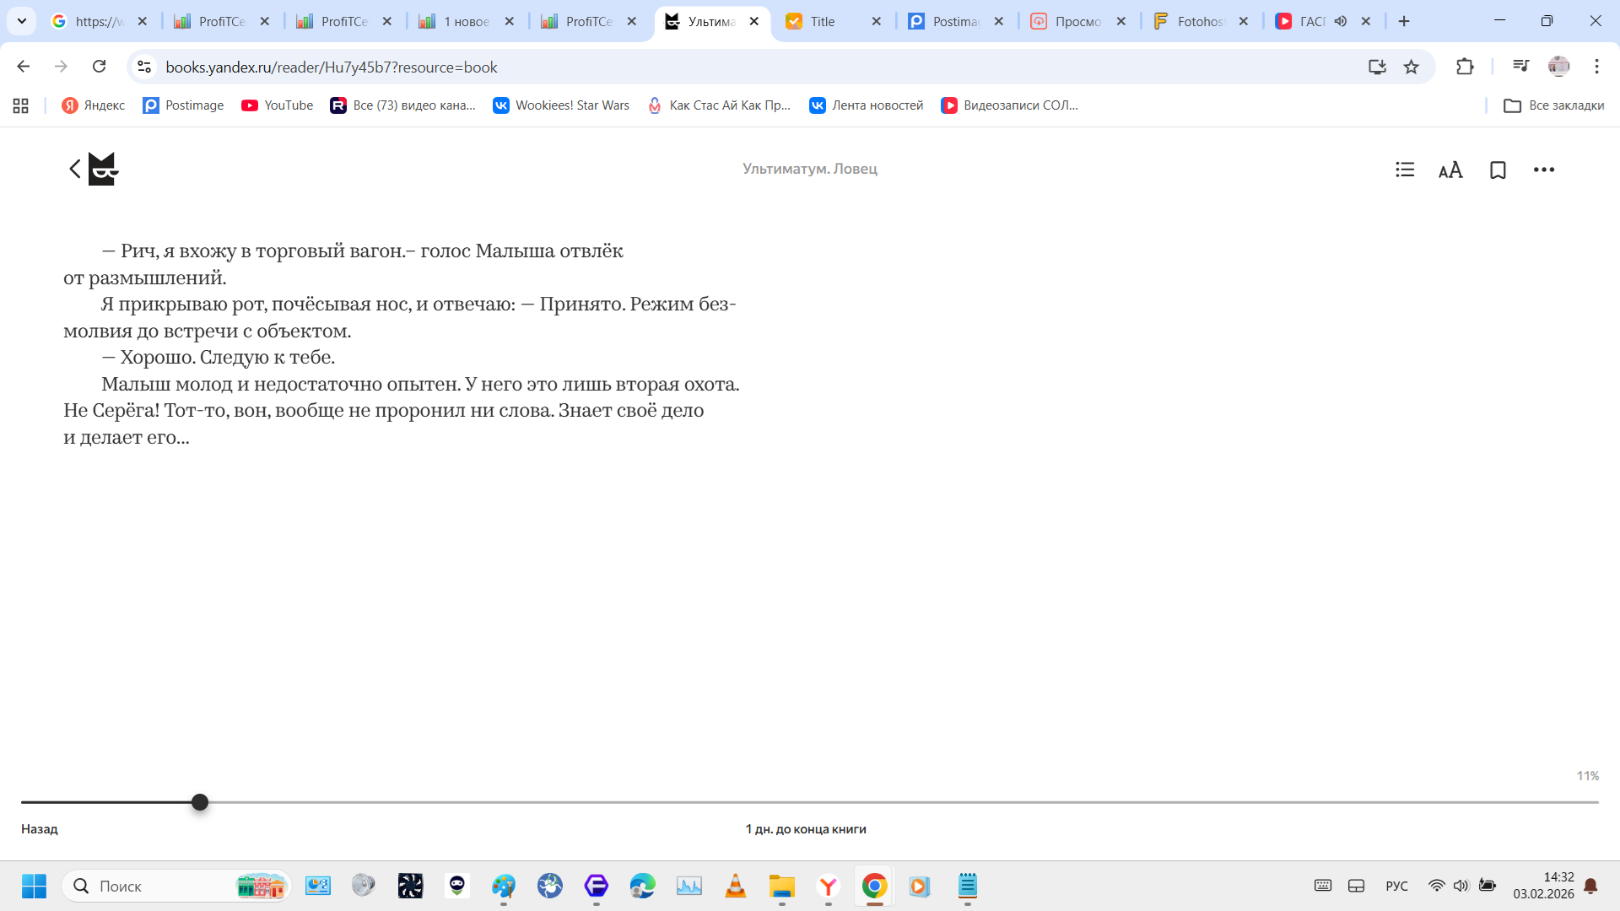Open the reader's three-dot options menu
Screen dimensions: 1620x911
click(1543, 170)
